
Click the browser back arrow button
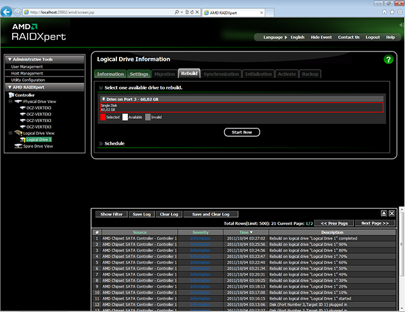tap(6, 12)
